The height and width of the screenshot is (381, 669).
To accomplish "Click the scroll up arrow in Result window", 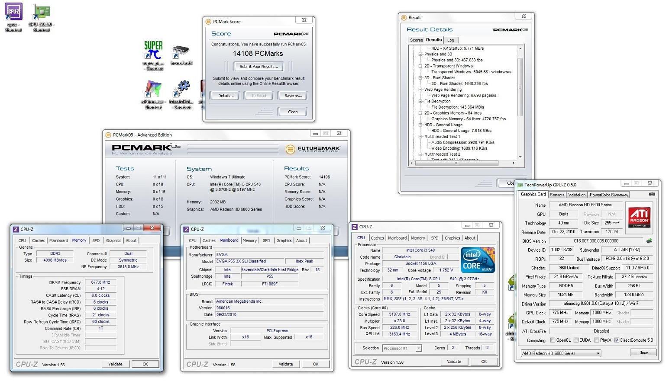I will tap(520, 48).
